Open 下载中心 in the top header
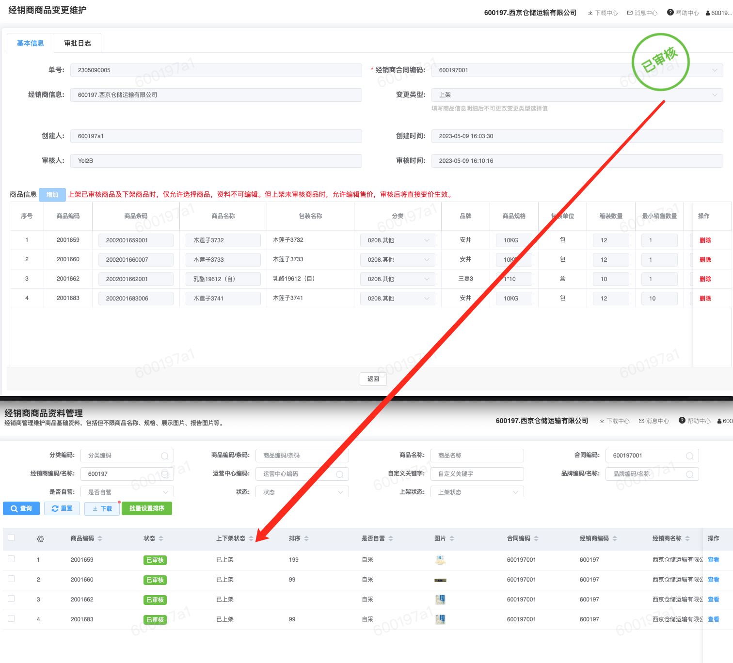This screenshot has height=663, width=733. click(603, 13)
